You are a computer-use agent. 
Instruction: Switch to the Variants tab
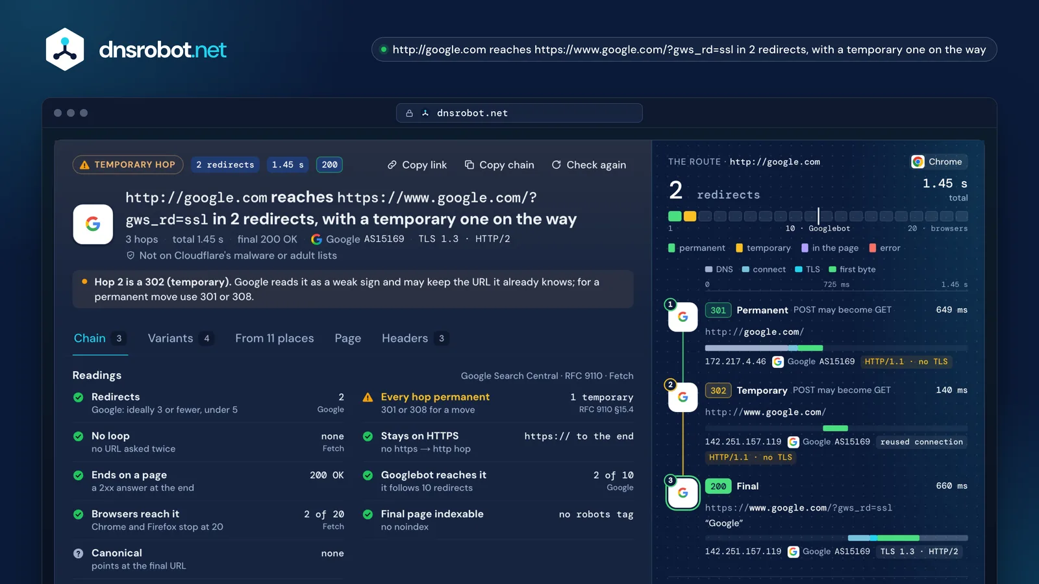click(x=180, y=338)
